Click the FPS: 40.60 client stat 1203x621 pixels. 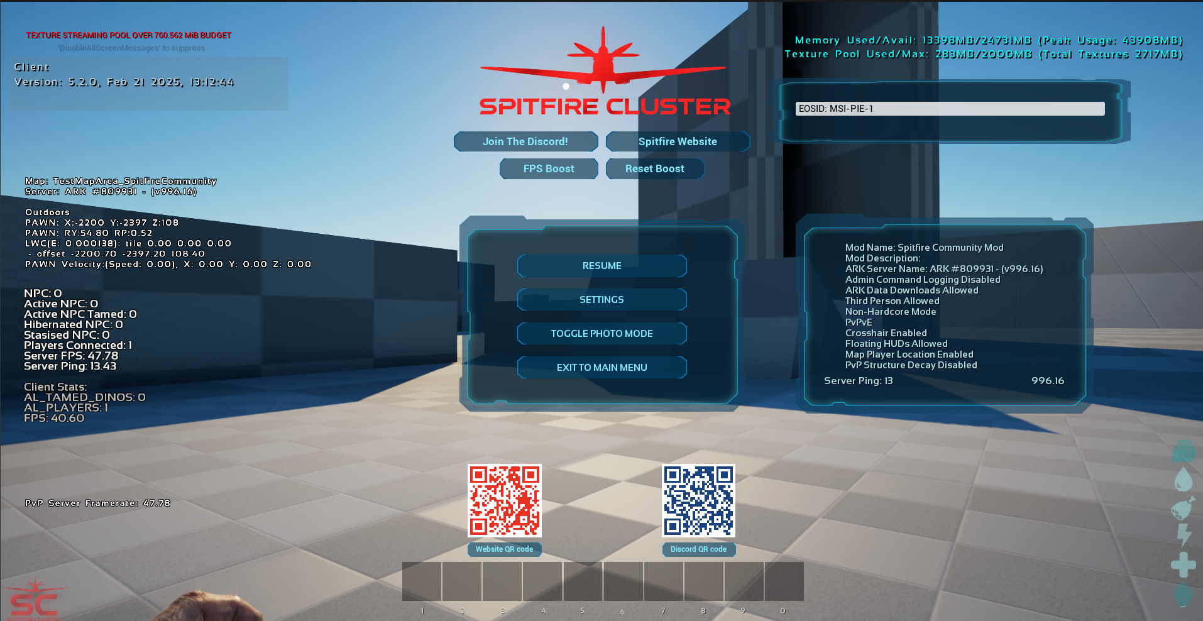click(54, 418)
